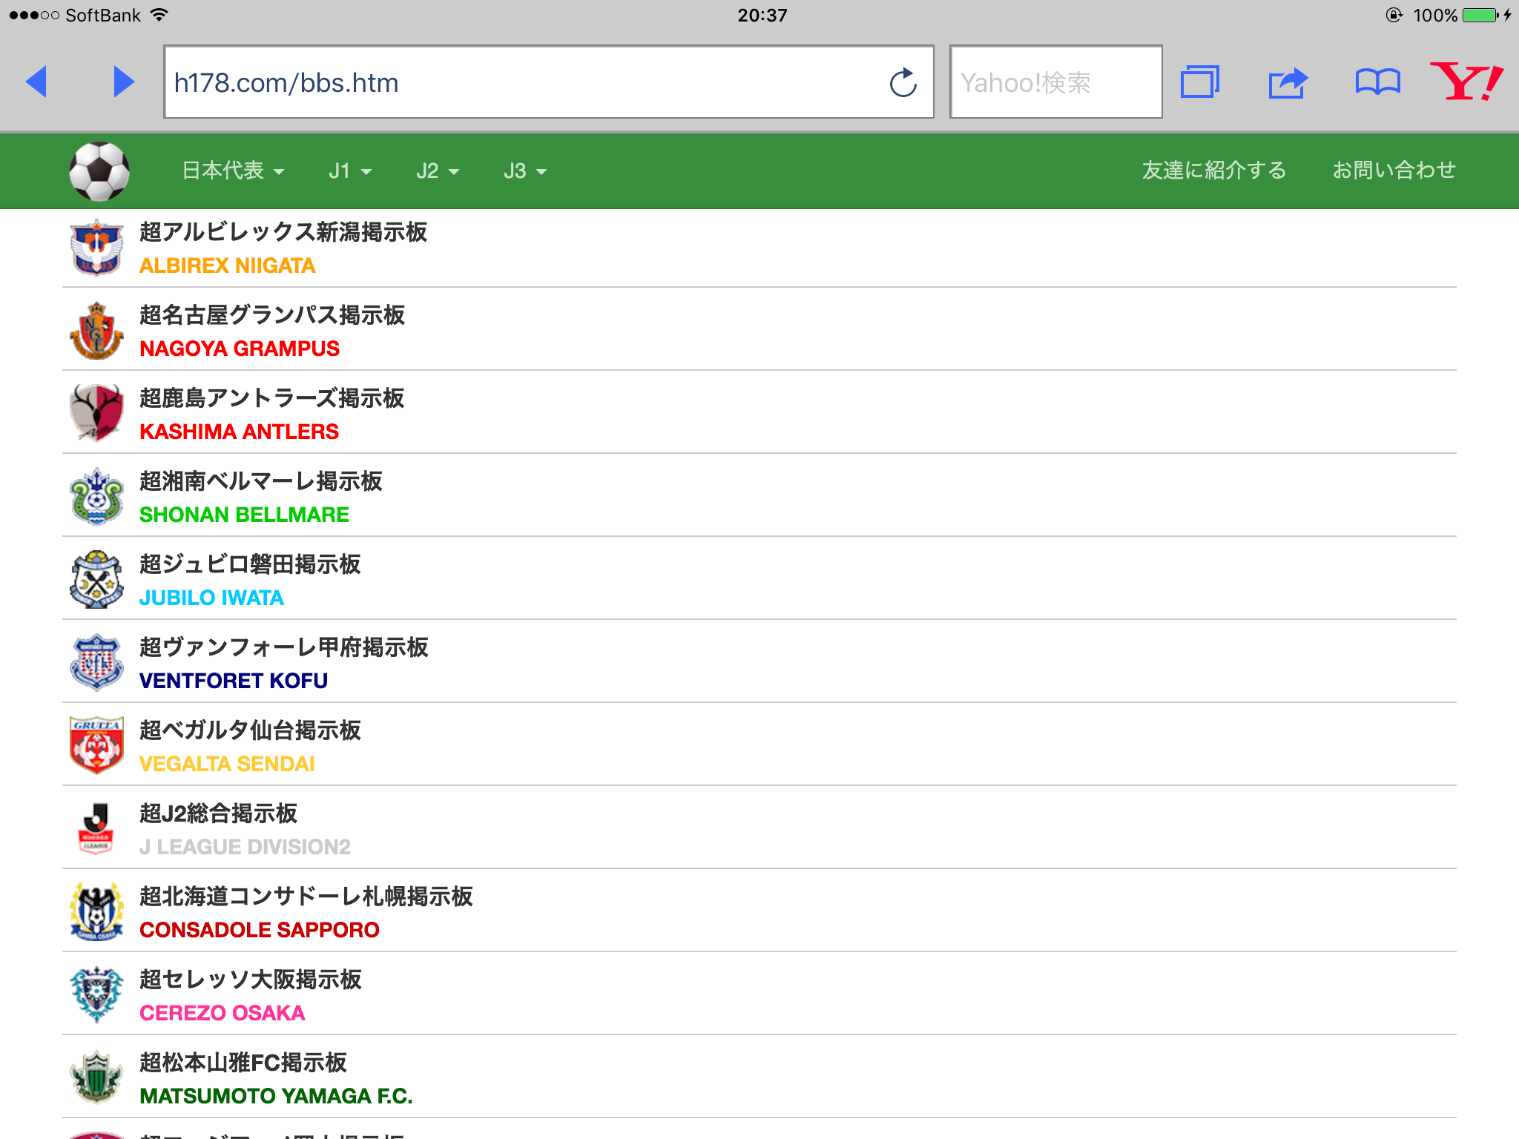This screenshot has width=1519, height=1139.
Task: Open bookmarks book icon
Action: [x=1377, y=82]
